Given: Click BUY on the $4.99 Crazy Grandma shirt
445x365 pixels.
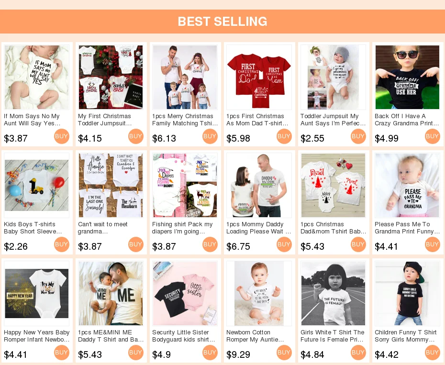Looking at the screenshot, I should pyautogui.click(x=433, y=136).
